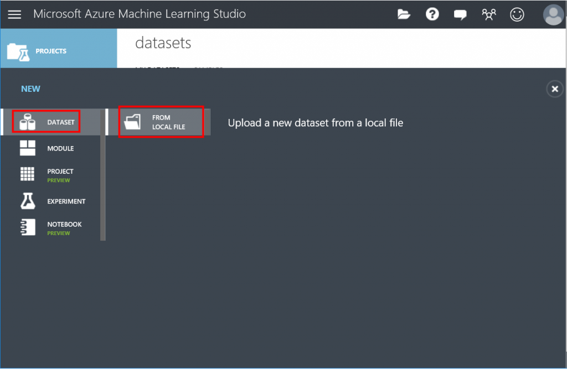This screenshot has width=567, height=369.
Task: Click the notebook icon
Action: tap(28, 227)
